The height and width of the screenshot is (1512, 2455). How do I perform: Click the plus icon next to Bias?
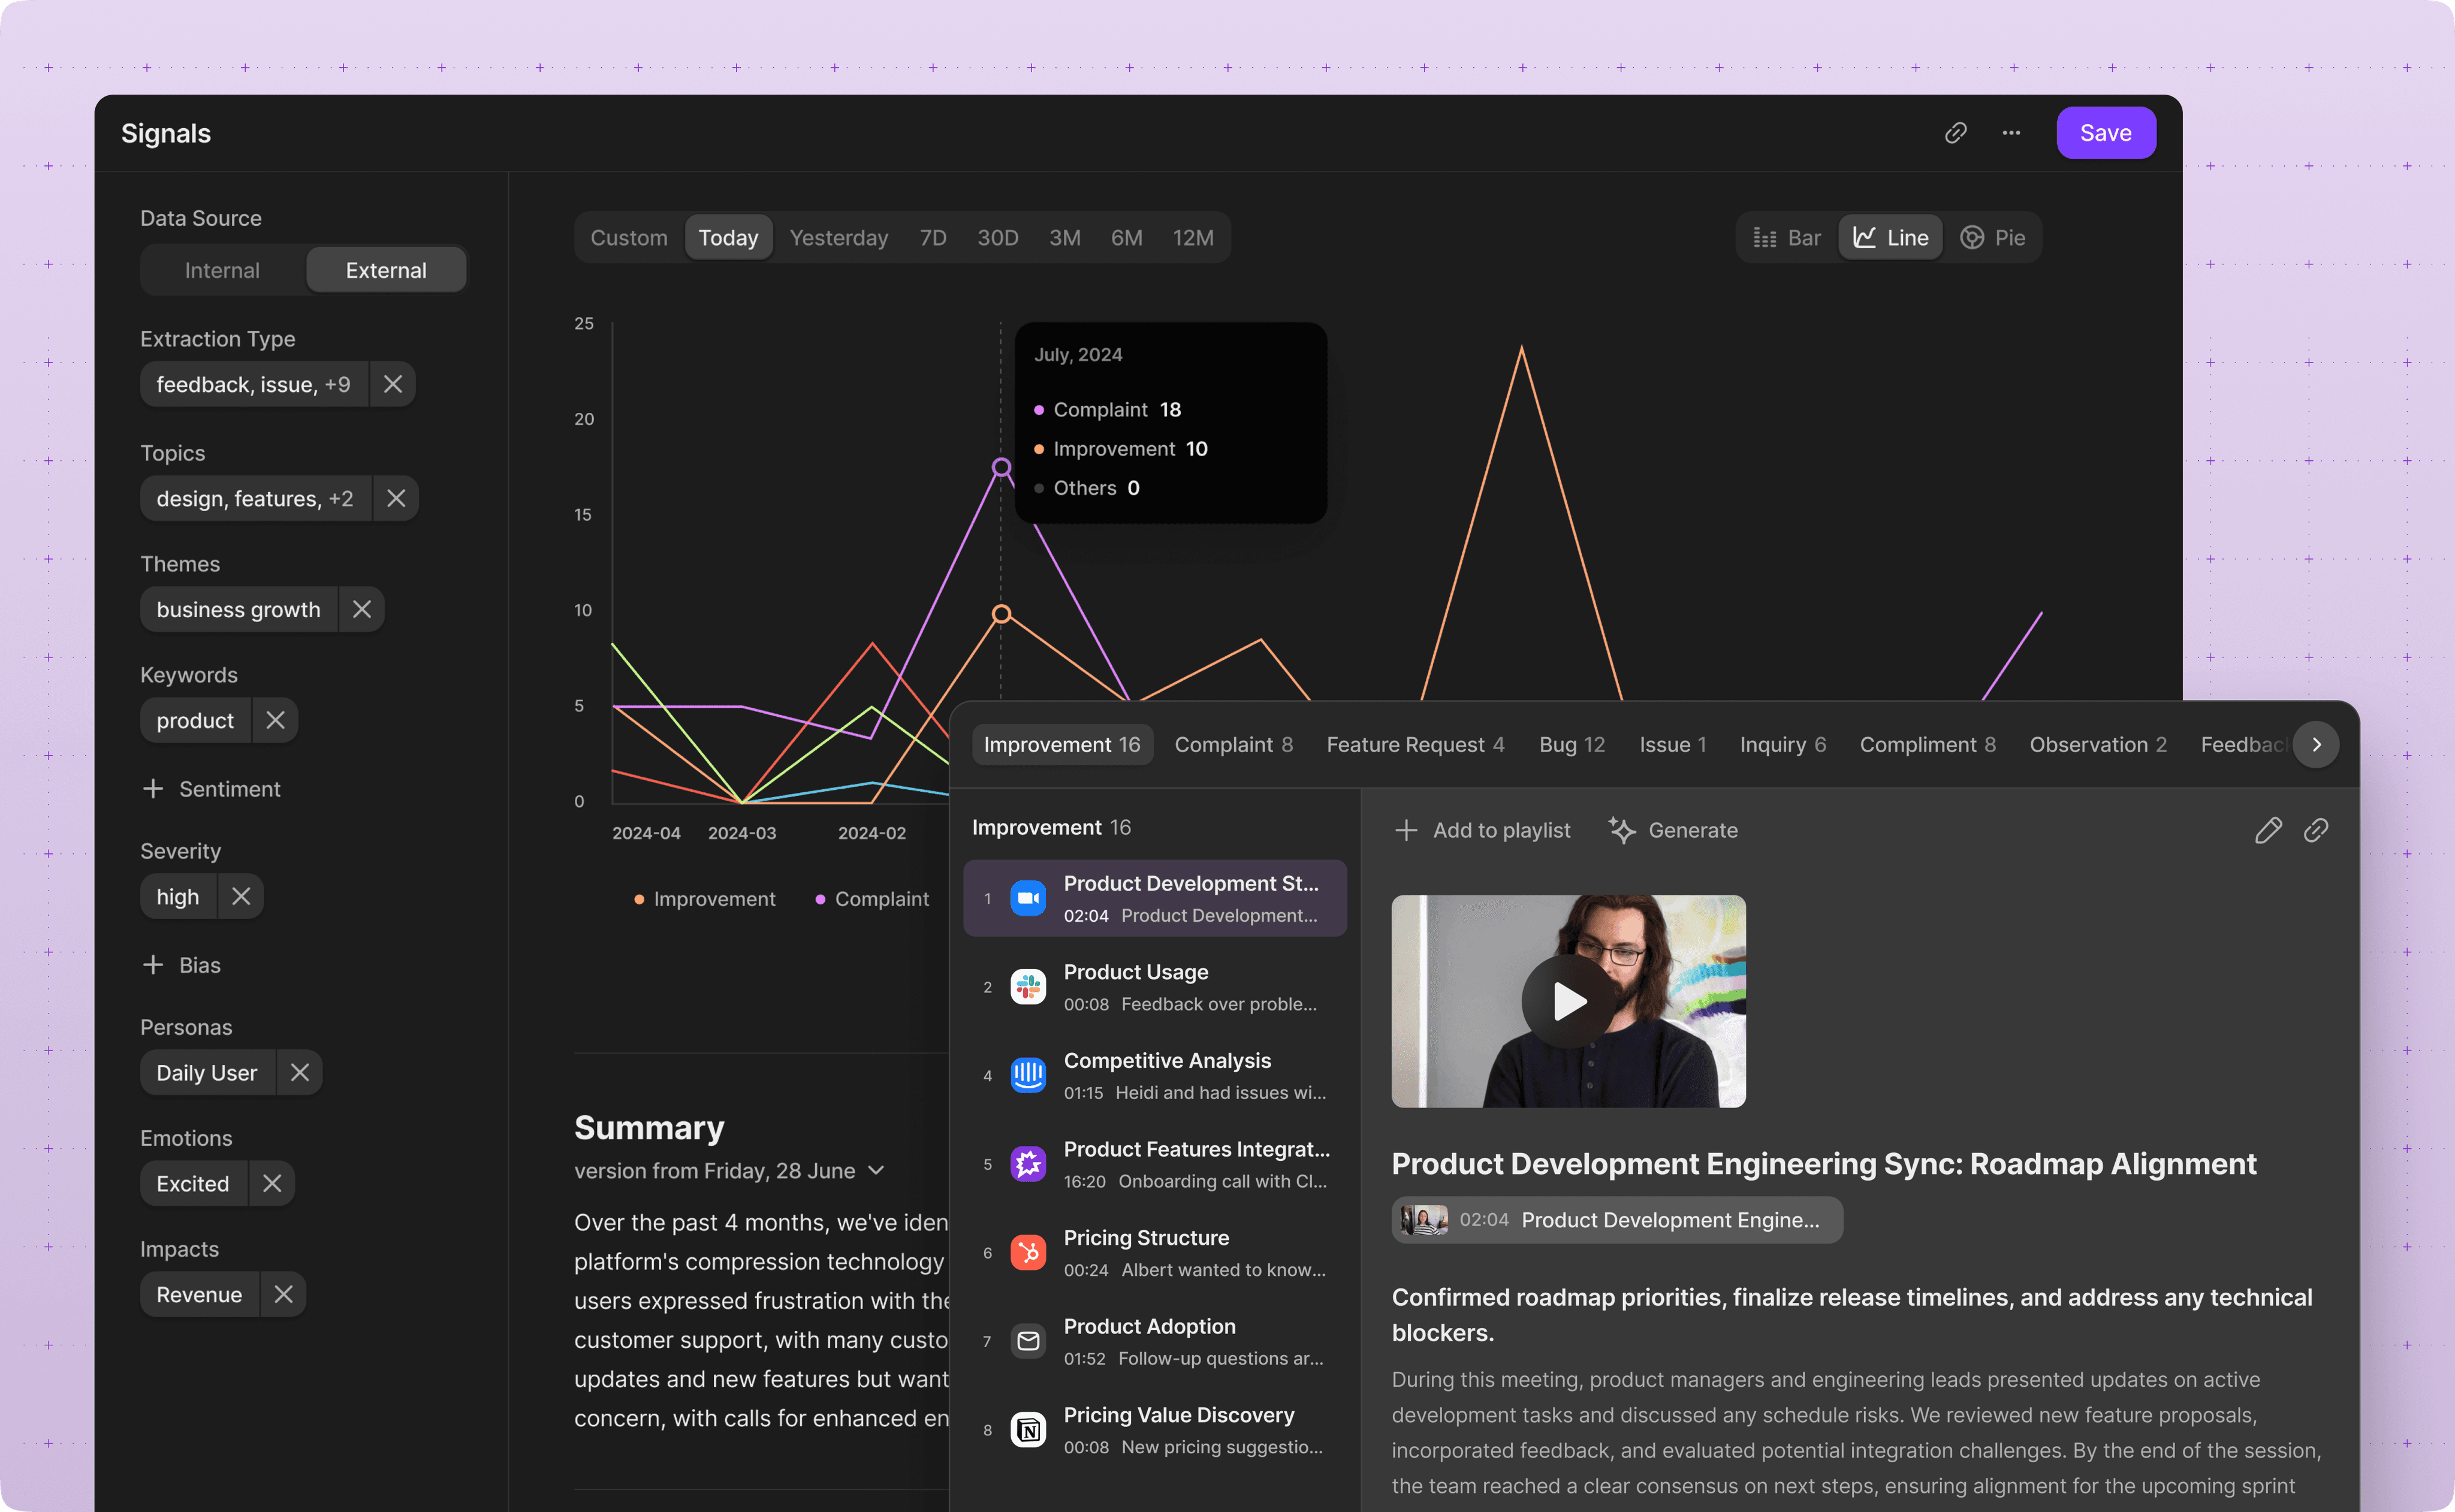coord(153,965)
